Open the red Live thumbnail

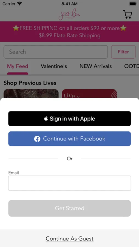[x=89, y=94]
